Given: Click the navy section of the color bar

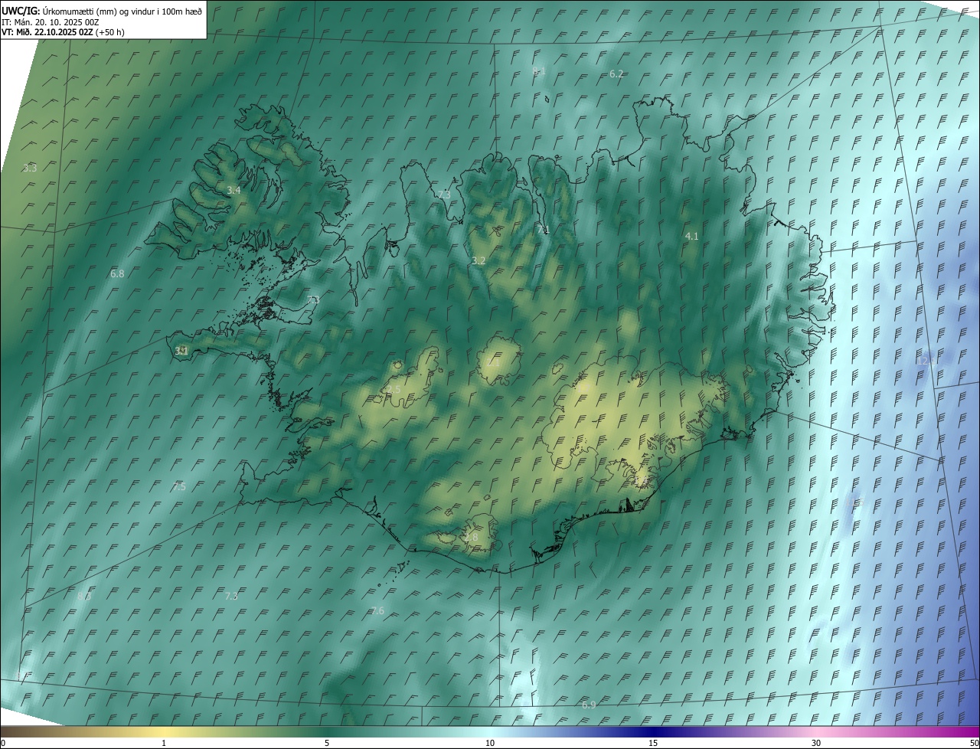Looking at the screenshot, I should point(653,731).
